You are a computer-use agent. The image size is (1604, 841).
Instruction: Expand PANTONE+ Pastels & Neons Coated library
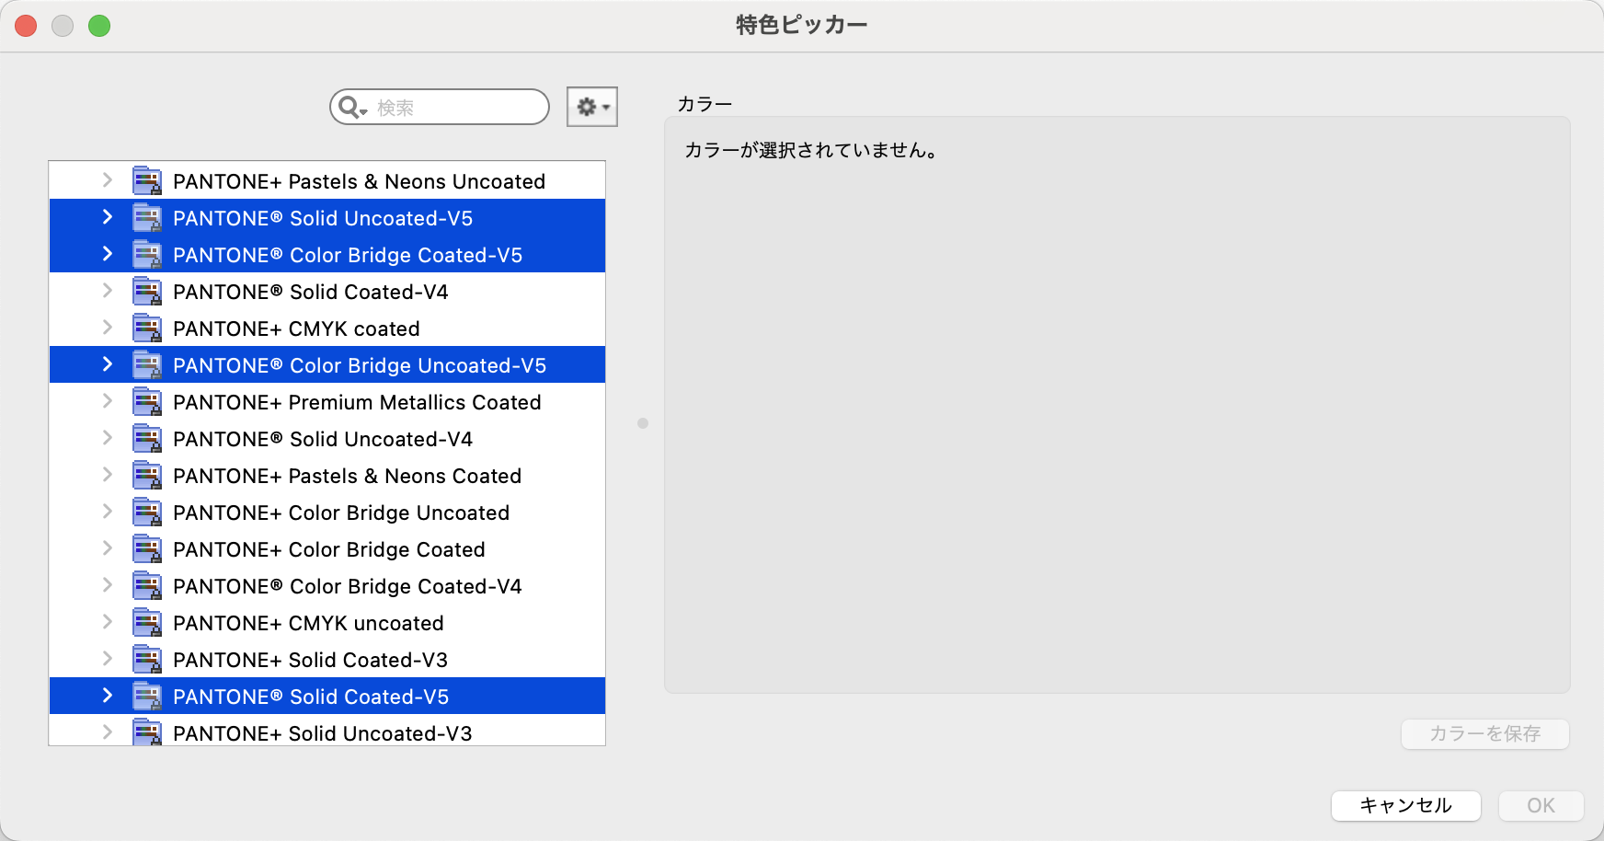pyautogui.click(x=108, y=475)
